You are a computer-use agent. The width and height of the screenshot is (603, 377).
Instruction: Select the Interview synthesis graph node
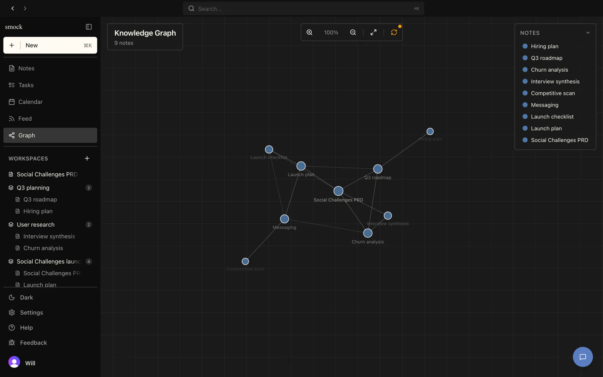point(388,216)
